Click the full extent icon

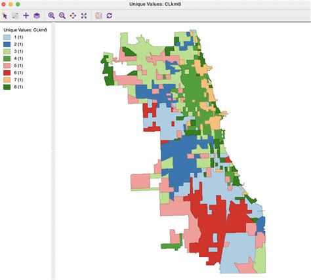coord(84,16)
